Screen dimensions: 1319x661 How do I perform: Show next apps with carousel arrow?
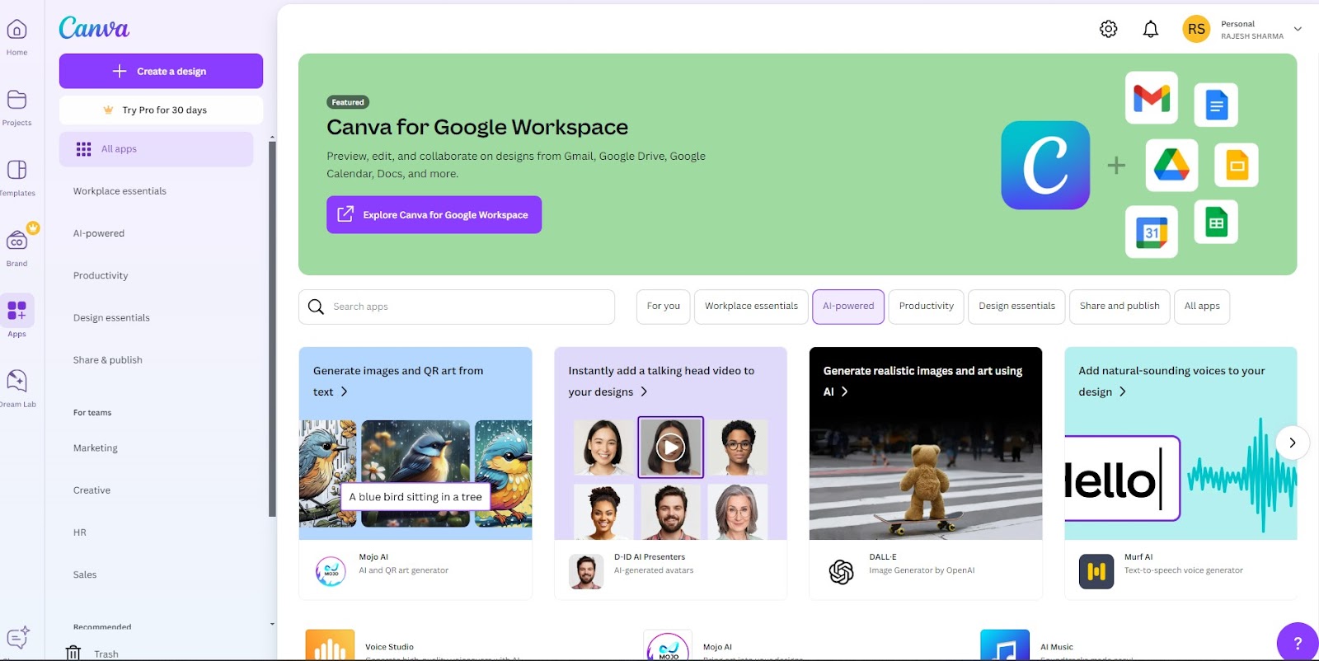[1292, 443]
